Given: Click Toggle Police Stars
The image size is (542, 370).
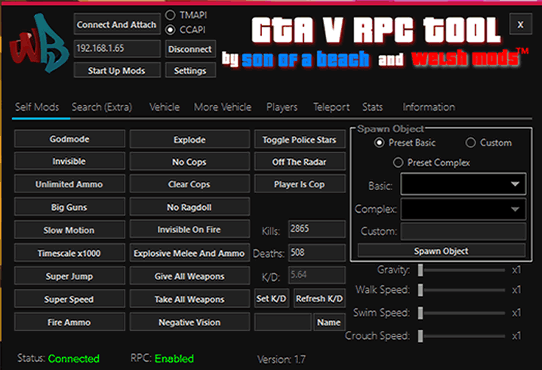Looking at the screenshot, I should tap(300, 140).
